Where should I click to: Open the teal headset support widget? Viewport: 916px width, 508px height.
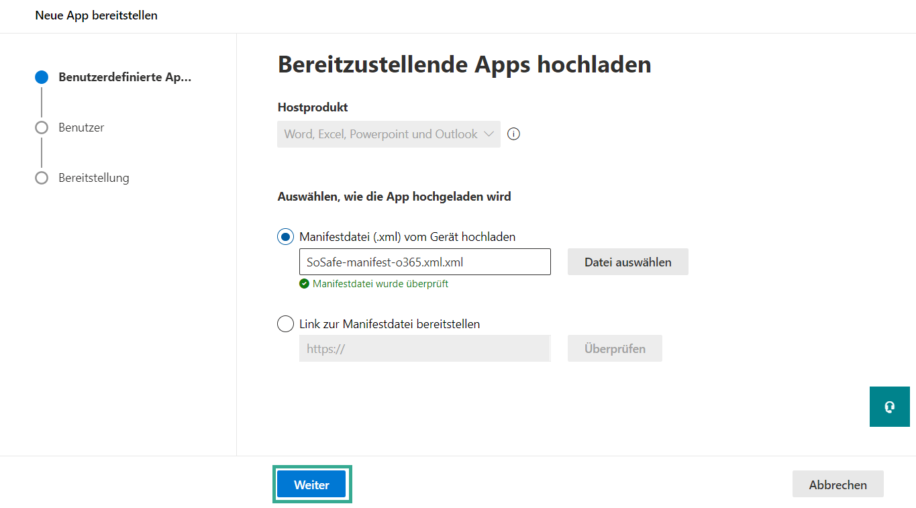pos(889,407)
